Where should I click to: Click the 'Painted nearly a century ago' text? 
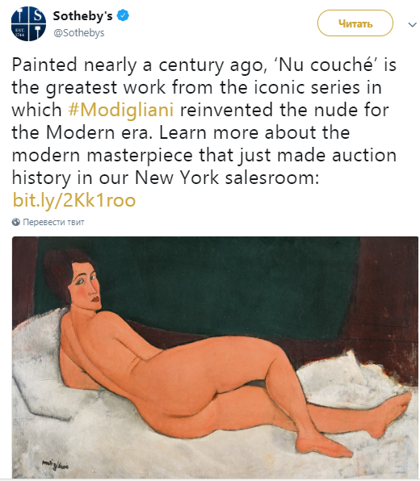(x=140, y=65)
